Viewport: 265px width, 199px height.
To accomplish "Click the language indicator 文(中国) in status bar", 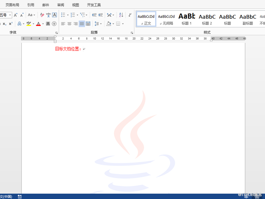I will (6, 197).
